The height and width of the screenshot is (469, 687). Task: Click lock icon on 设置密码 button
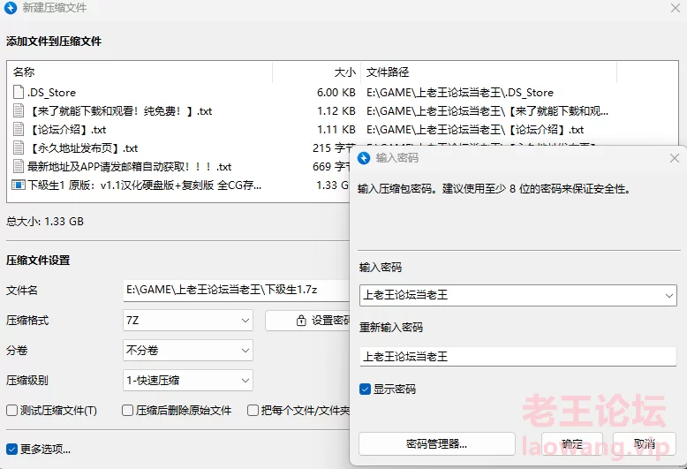pos(301,321)
